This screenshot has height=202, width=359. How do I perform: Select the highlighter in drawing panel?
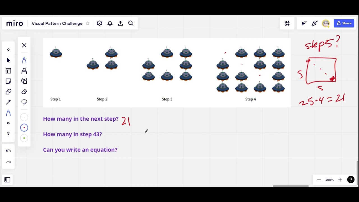click(x=24, y=71)
